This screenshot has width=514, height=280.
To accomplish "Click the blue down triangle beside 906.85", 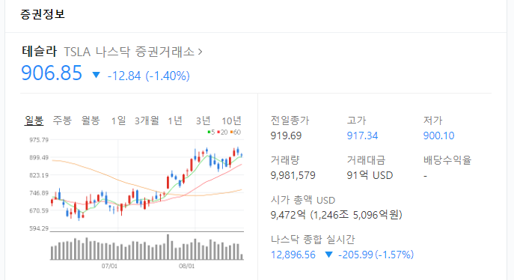I will point(96,75).
